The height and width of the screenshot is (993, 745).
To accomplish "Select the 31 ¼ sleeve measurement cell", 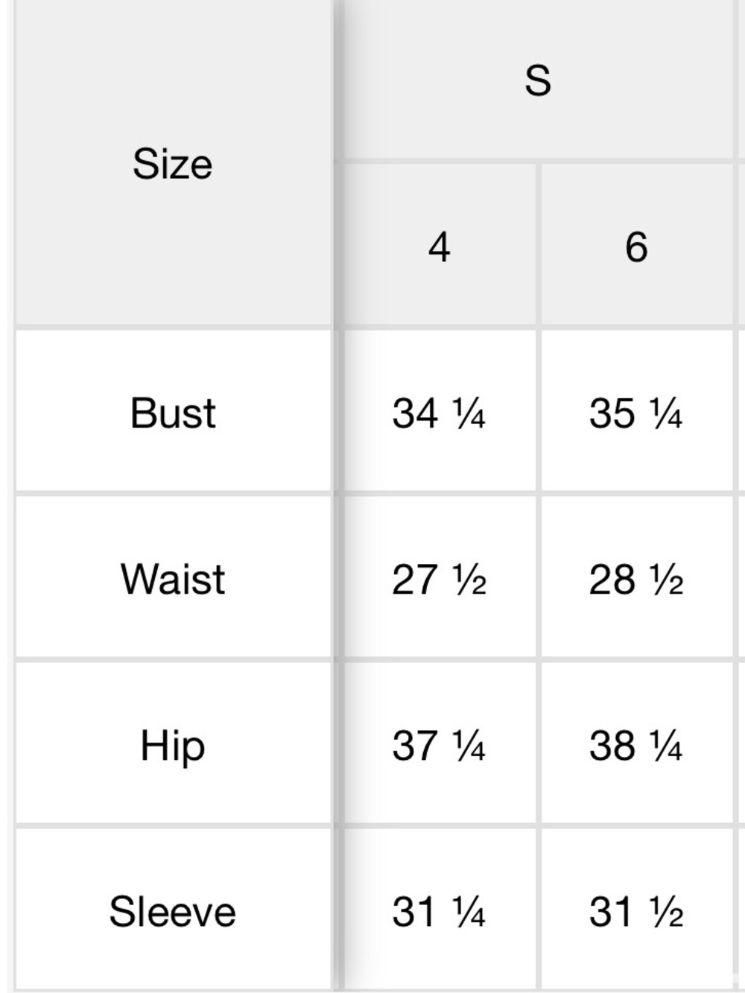I will click(440, 910).
